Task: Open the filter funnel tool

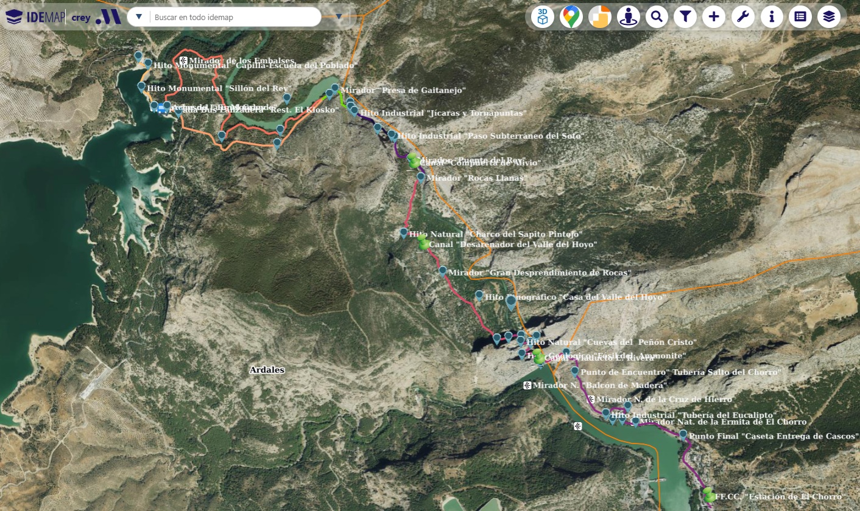Action: [685, 16]
